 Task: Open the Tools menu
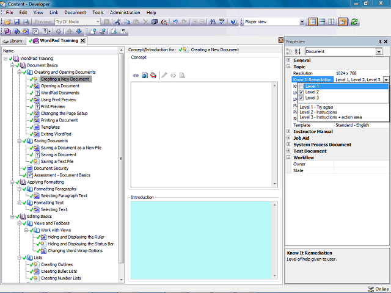click(x=98, y=12)
